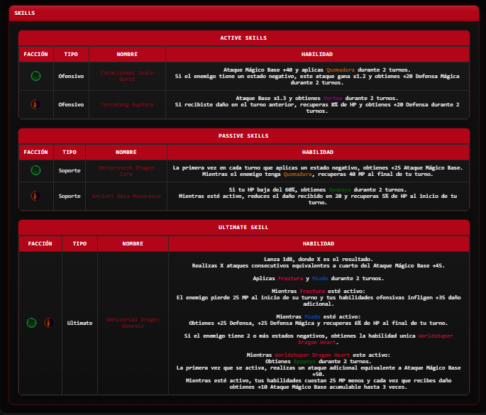Click the 'Lanza 1d8' description line

tap(319, 259)
